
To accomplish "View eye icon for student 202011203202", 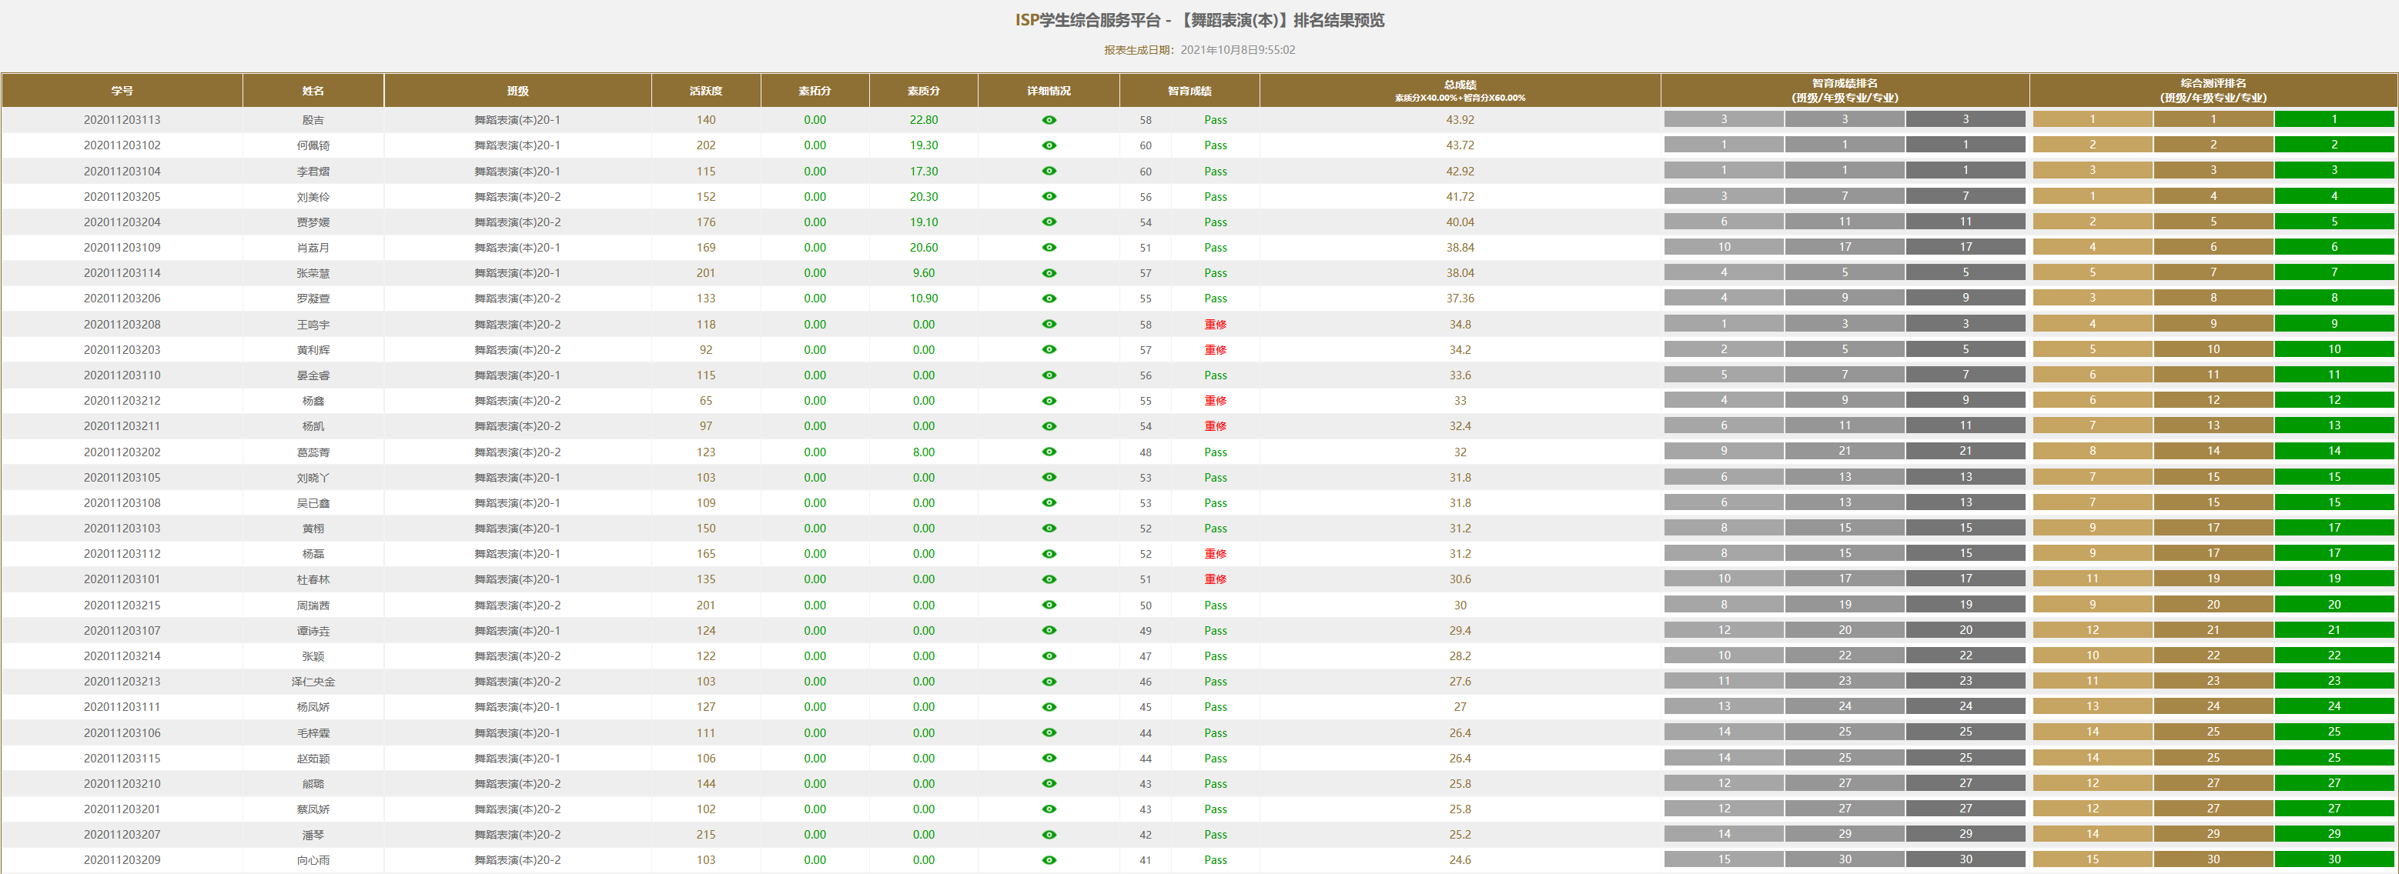I will click(x=1049, y=452).
